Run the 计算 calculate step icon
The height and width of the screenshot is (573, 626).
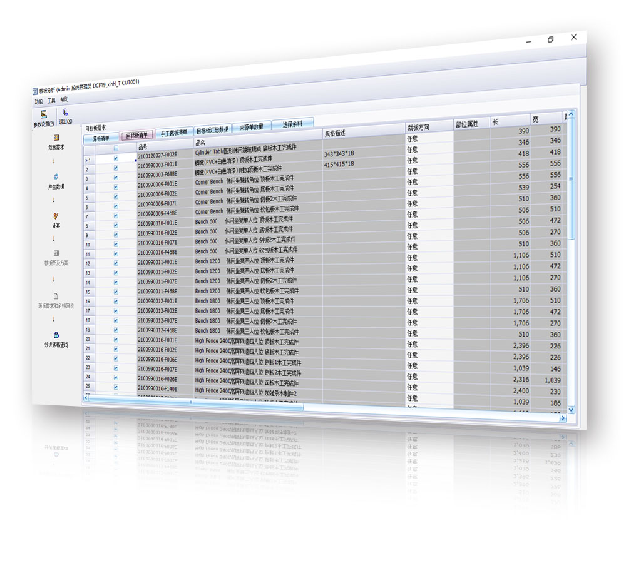[x=56, y=216]
